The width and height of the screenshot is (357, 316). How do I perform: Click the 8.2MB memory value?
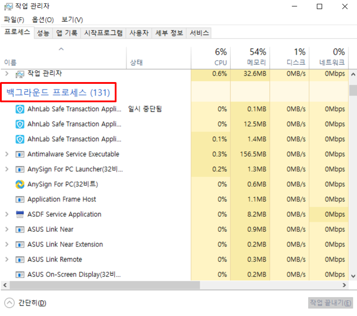coord(257,214)
